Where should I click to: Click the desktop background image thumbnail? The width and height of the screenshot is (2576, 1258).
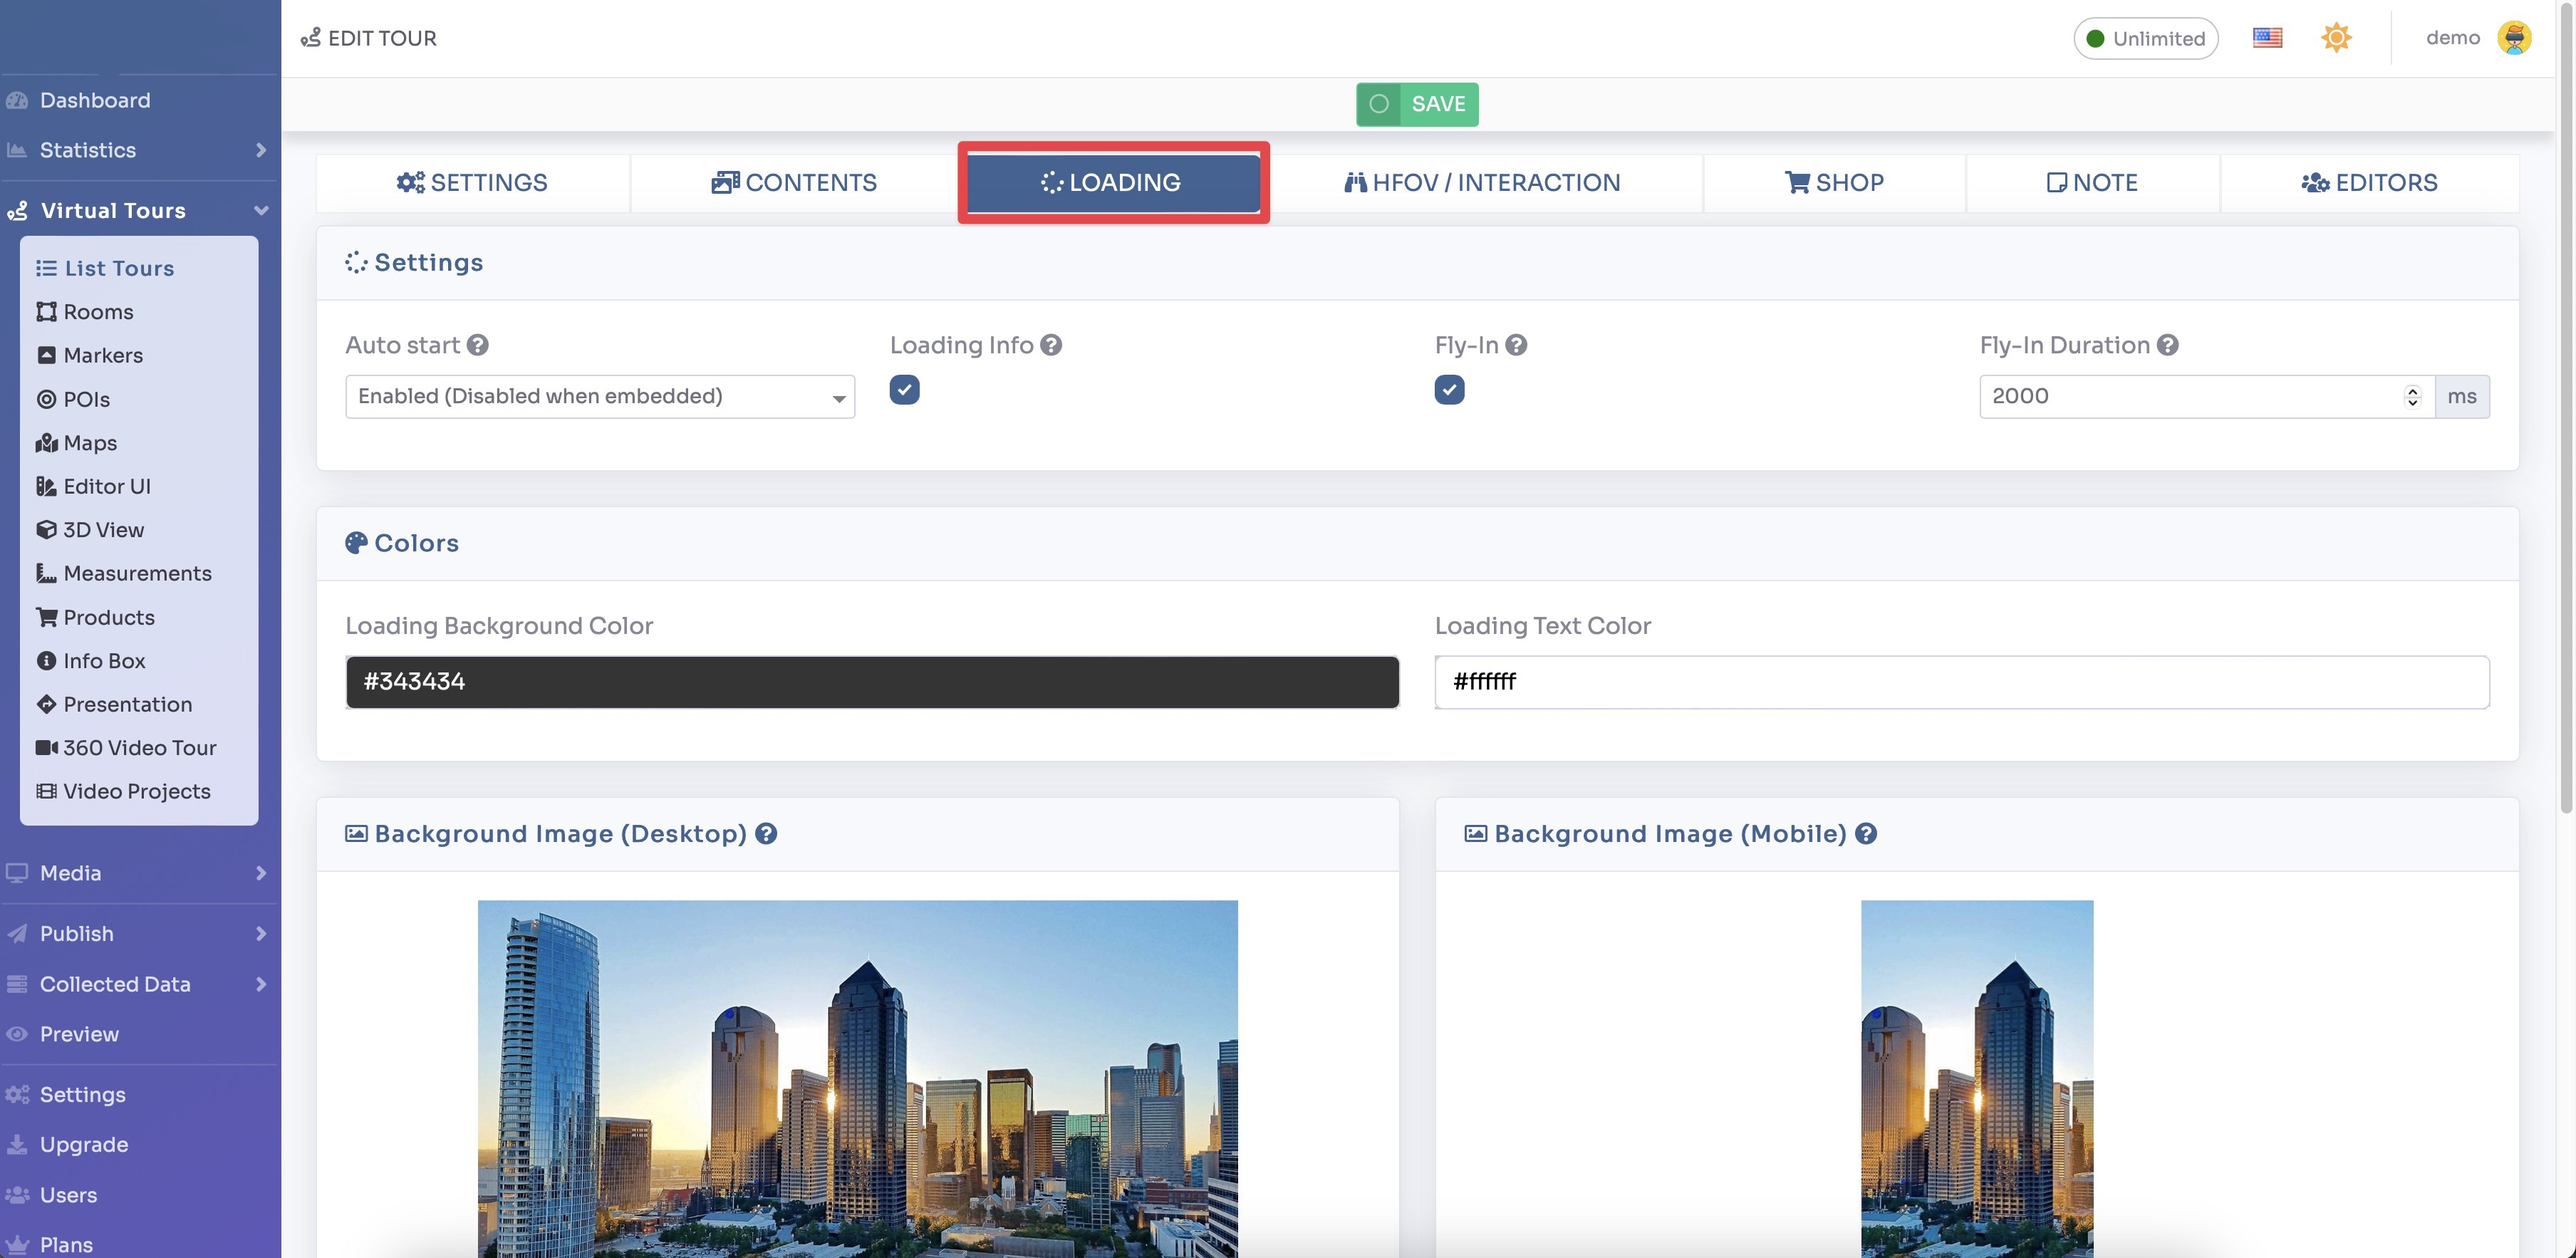(x=858, y=1080)
